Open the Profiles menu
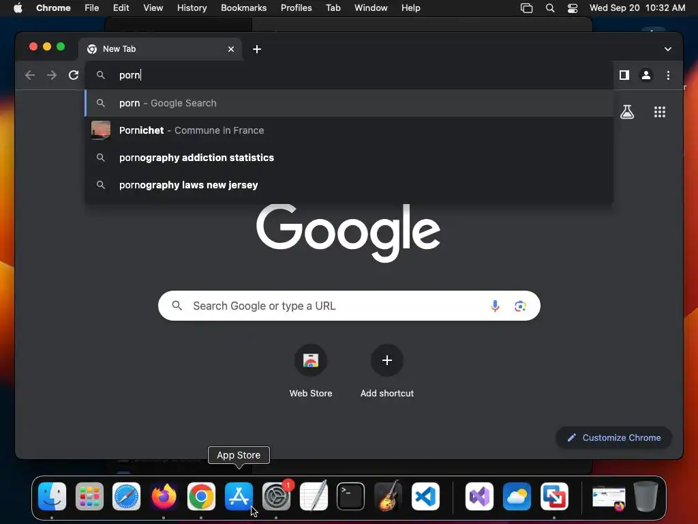The height and width of the screenshot is (524, 698). tap(296, 8)
